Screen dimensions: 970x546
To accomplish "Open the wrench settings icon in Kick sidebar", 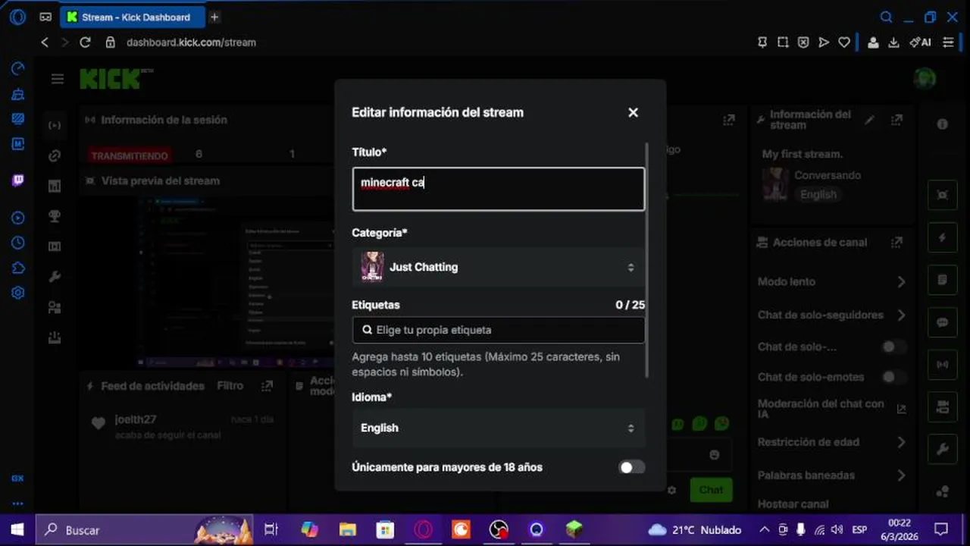I will pyautogui.click(x=55, y=277).
